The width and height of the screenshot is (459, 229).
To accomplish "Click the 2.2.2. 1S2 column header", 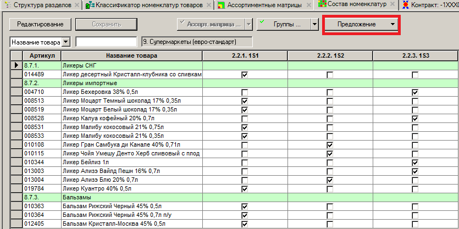I will pyautogui.click(x=330, y=56).
